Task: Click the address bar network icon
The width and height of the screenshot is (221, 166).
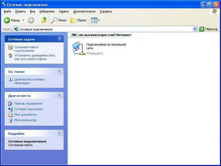Action: point(17,29)
